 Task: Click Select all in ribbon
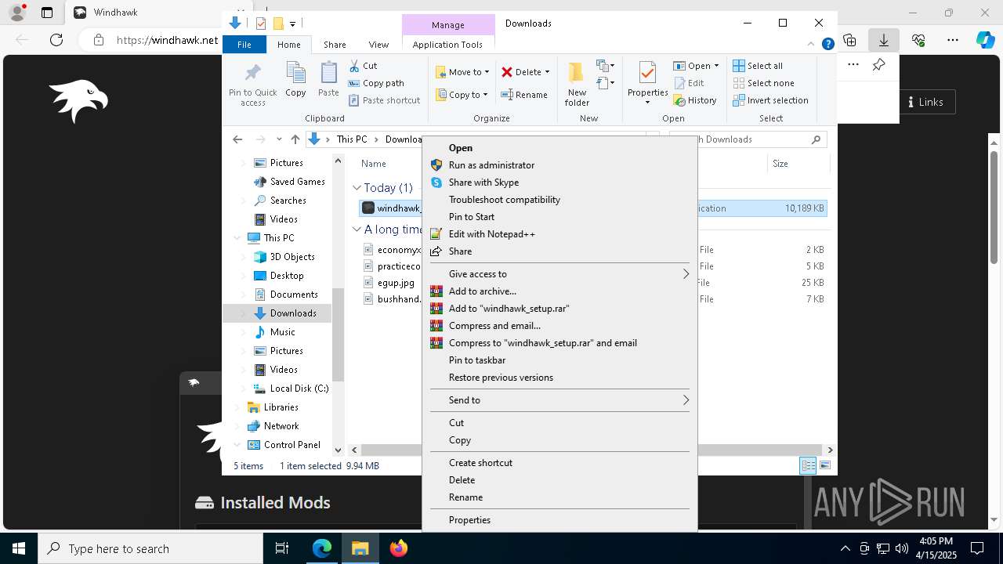tap(758, 66)
